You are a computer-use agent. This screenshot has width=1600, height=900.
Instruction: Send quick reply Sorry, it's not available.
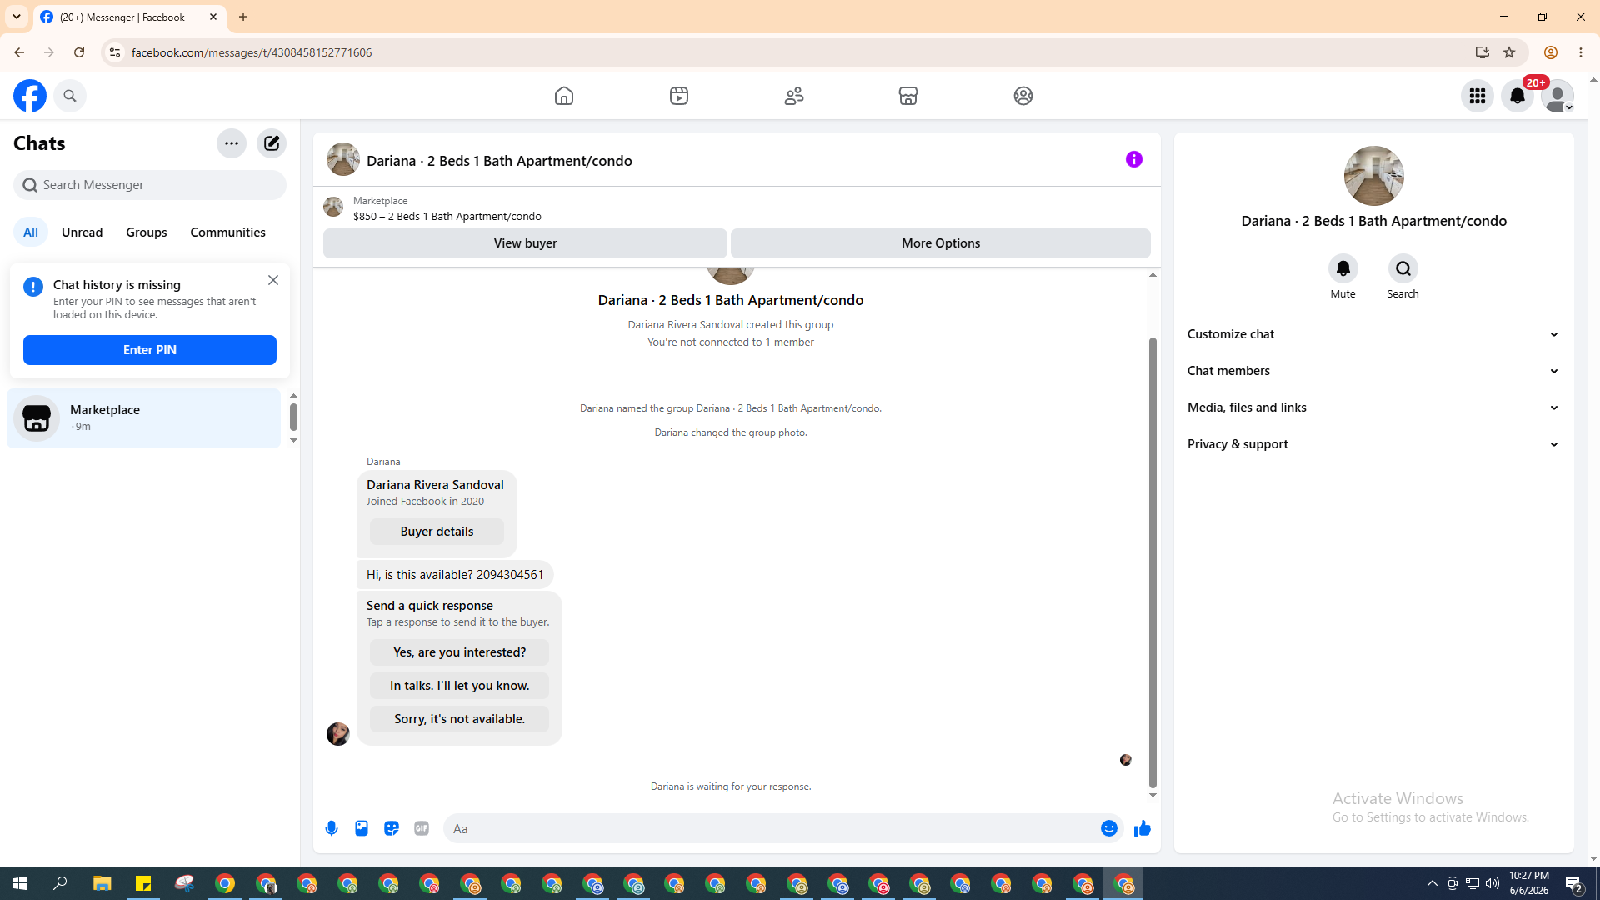tap(459, 719)
